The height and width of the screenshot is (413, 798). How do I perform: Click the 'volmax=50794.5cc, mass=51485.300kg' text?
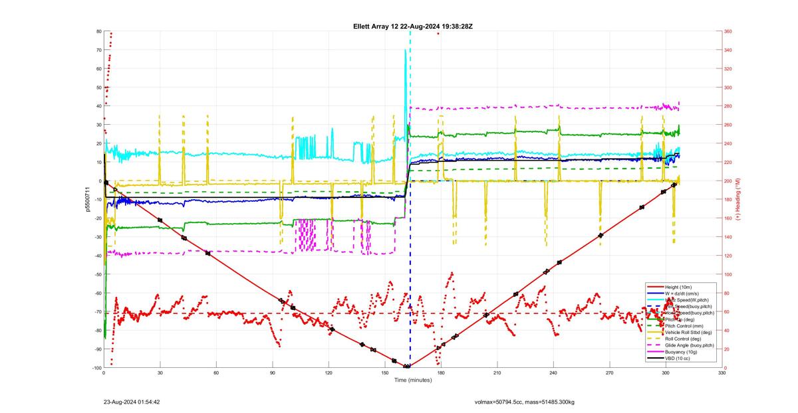525,402
